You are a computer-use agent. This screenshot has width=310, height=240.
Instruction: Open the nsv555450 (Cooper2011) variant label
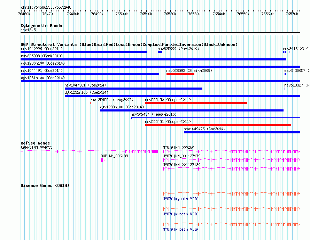(168, 100)
